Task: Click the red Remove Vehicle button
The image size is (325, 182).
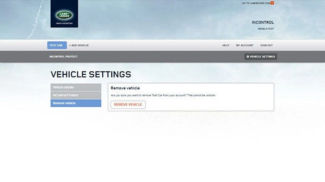Action: coord(128,104)
